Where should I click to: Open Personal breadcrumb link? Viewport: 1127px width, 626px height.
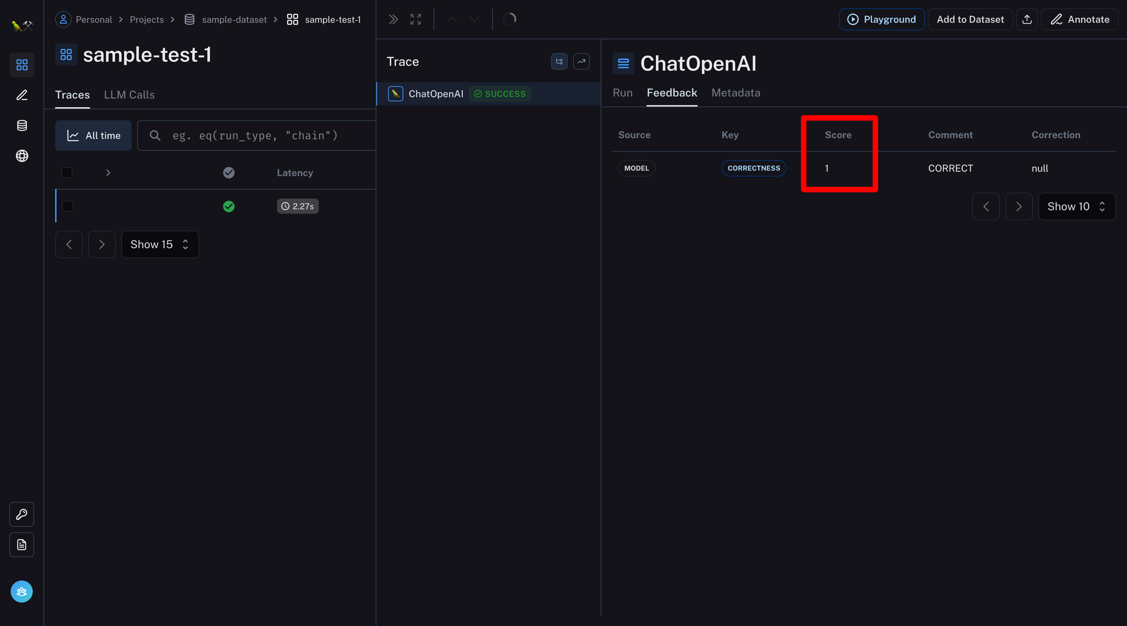point(94,19)
